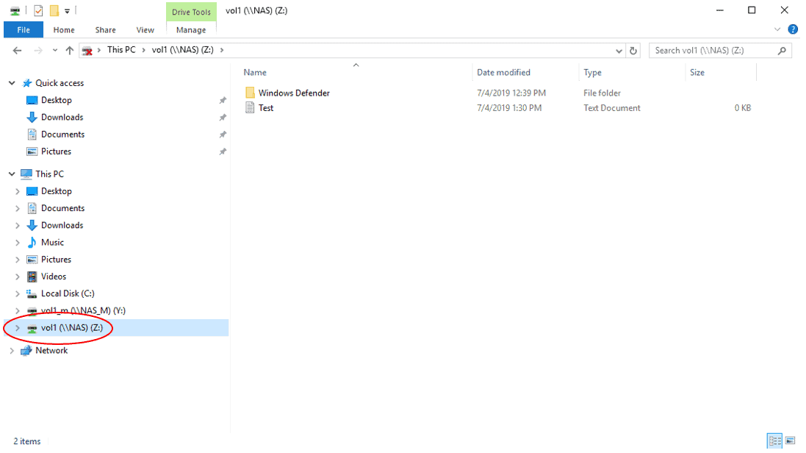
Task: Switch to large icons view button
Action: (x=790, y=441)
